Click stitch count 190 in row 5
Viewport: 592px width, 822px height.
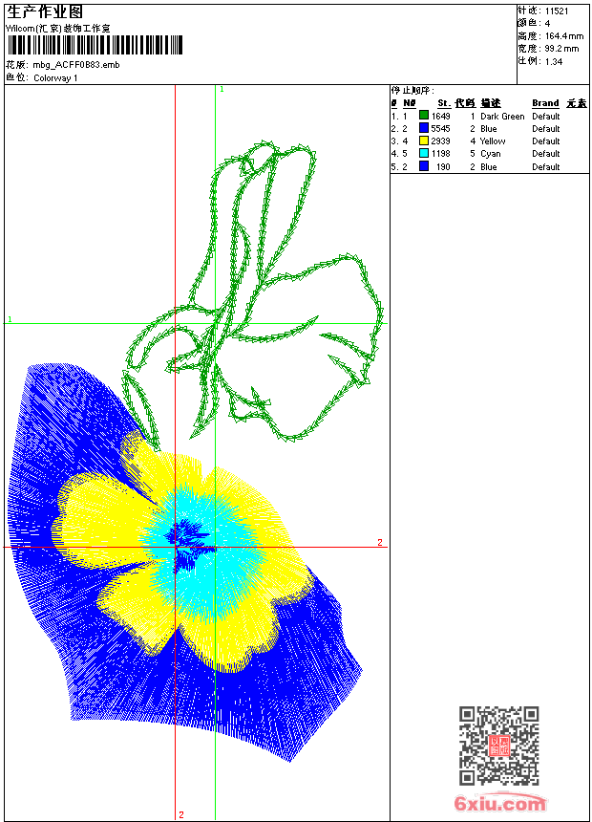443,166
